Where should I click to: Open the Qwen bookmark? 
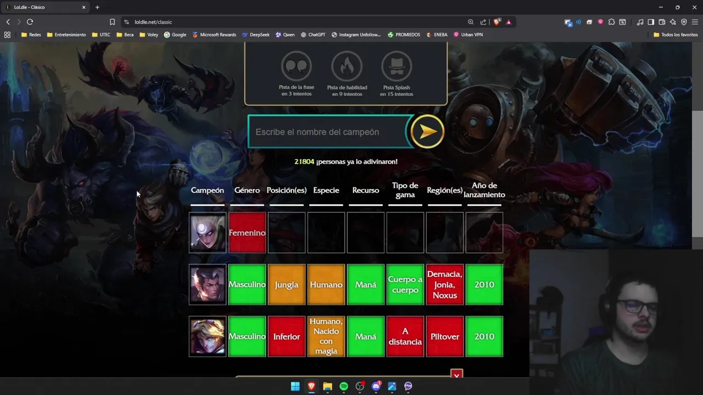point(284,35)
